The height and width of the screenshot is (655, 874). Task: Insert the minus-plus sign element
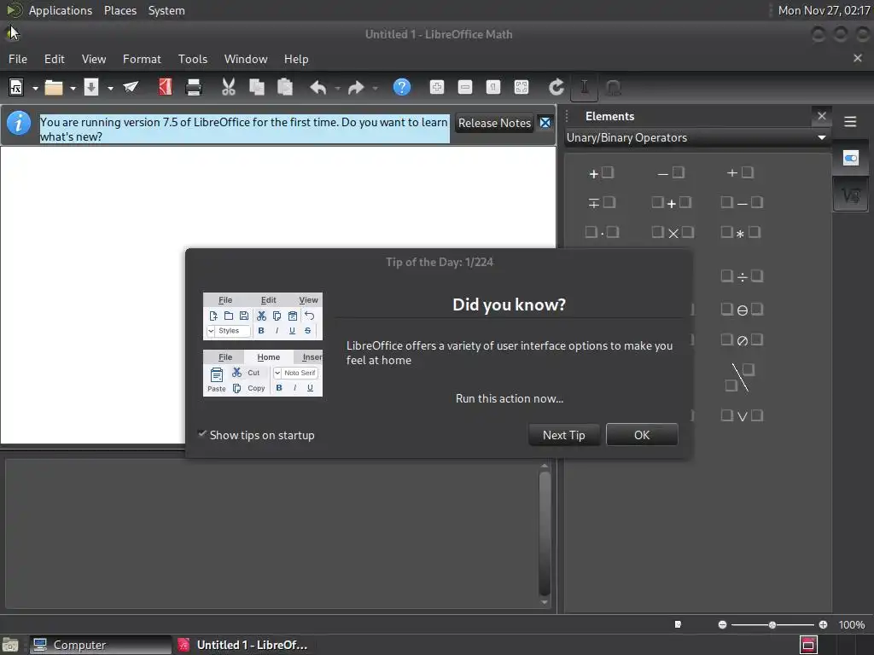602,203
